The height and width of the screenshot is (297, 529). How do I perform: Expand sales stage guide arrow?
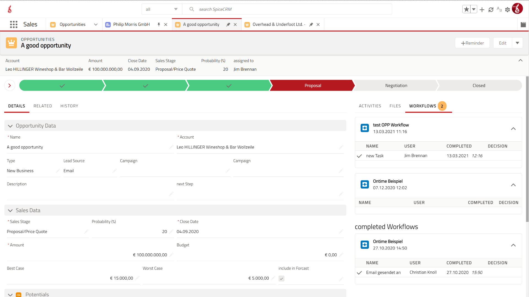point(10,86)
